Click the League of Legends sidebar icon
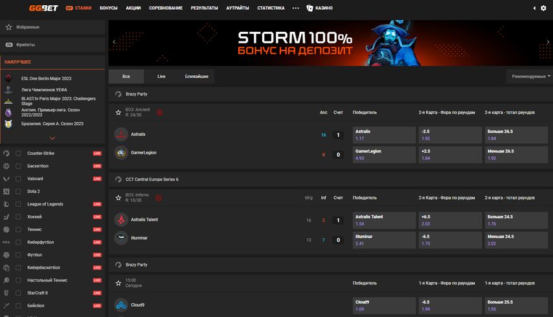Viewport: 553px width, 317px height. click(6, 204)
